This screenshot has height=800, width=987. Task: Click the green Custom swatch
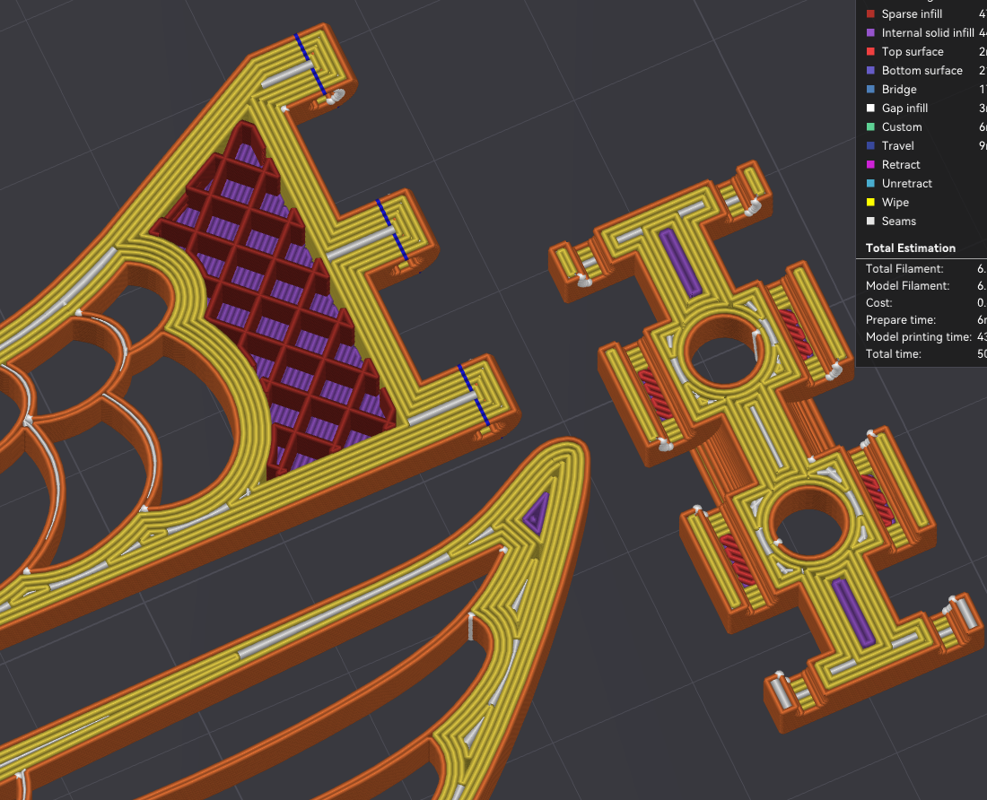869,127
